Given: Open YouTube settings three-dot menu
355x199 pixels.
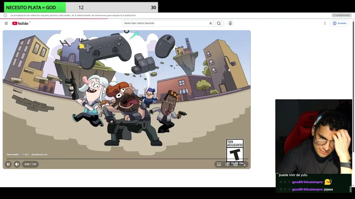Looking at the screenshot, I should 325,23.
